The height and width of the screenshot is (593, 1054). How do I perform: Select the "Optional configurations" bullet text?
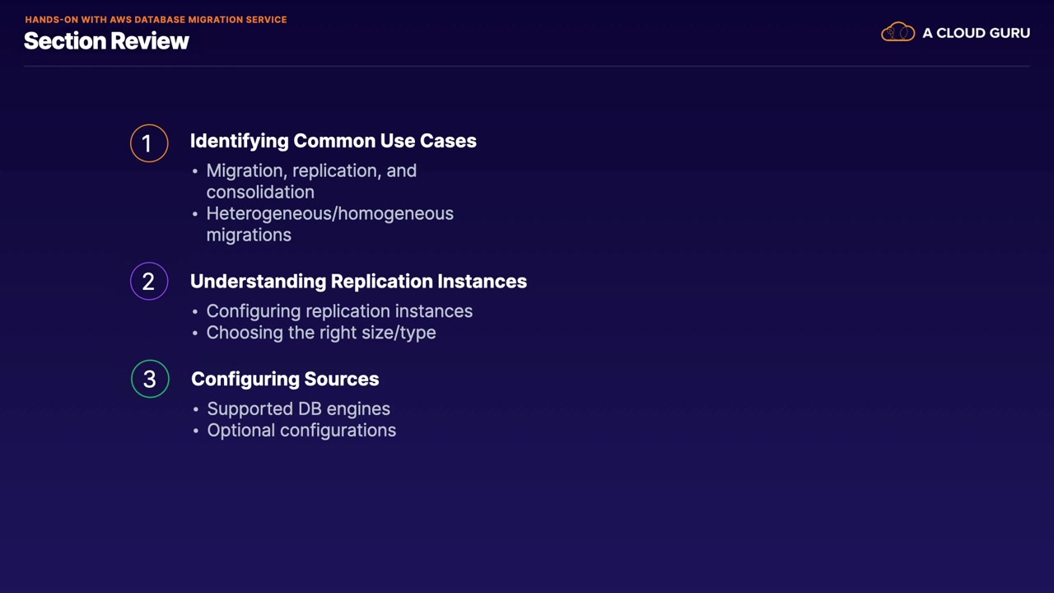point(301,430)
